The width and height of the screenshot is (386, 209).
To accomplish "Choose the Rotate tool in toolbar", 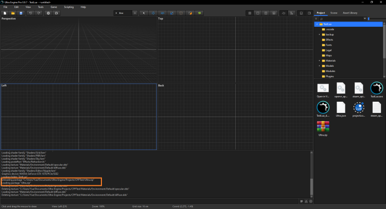I will pos(163,13).
